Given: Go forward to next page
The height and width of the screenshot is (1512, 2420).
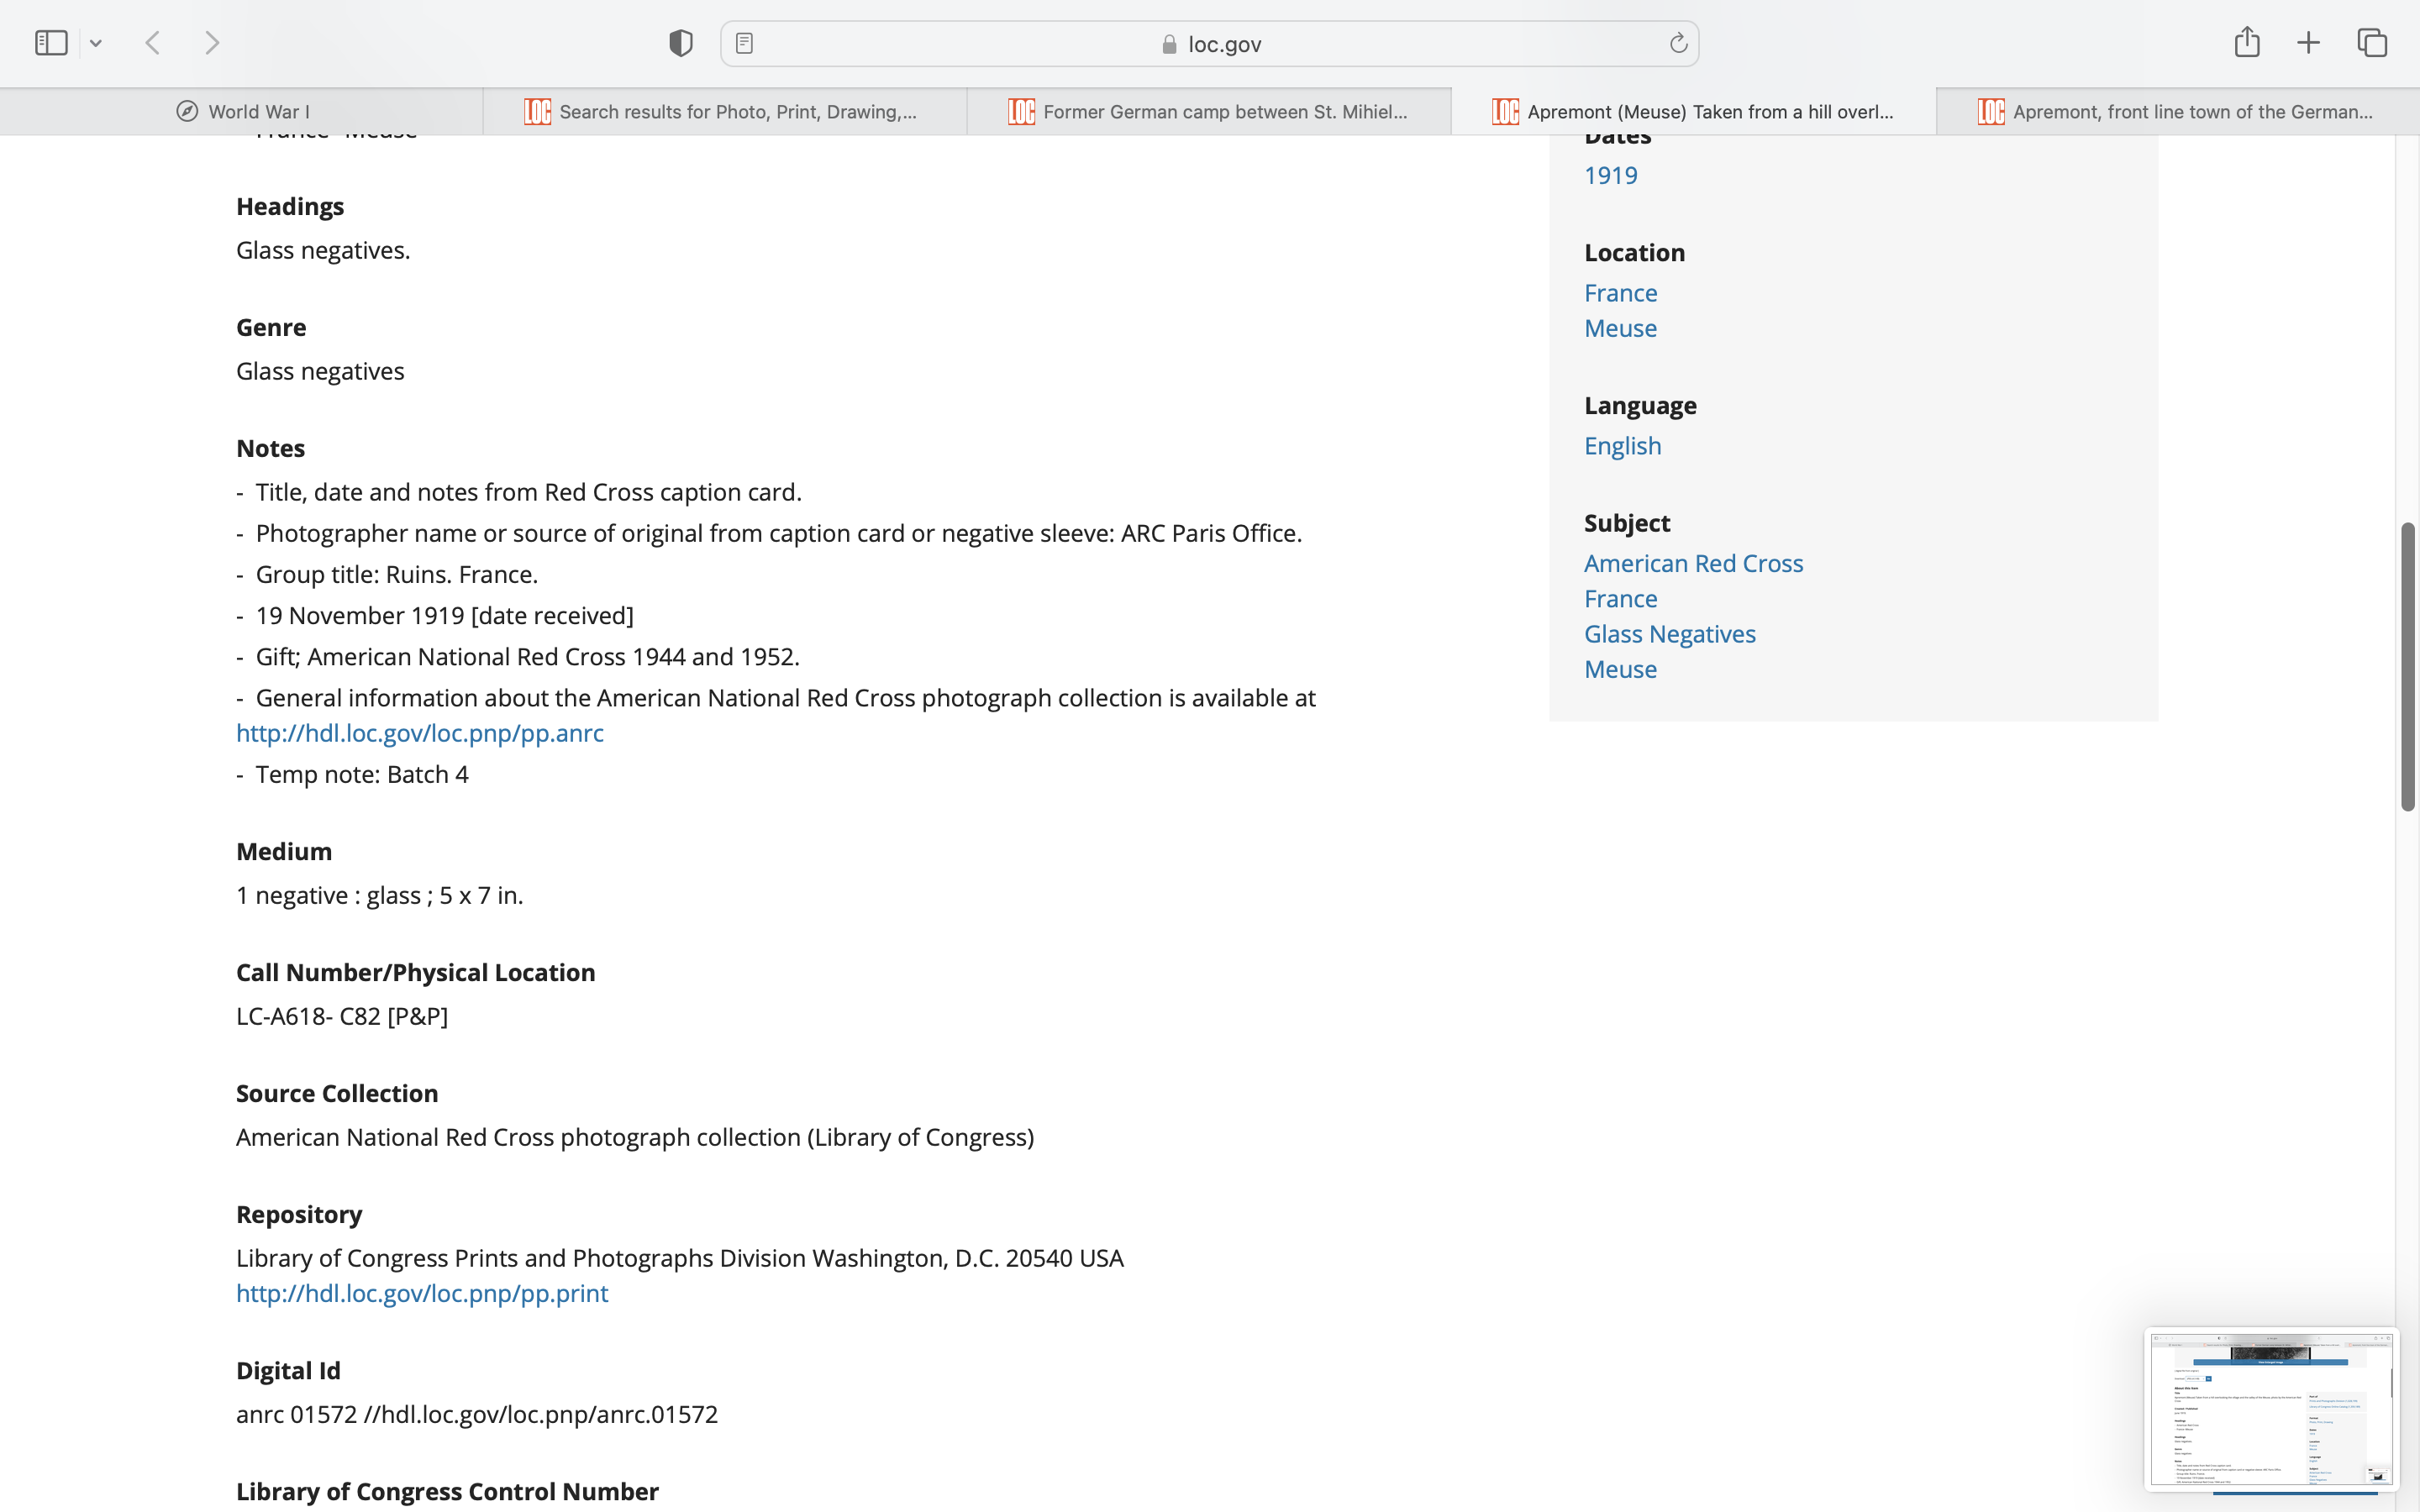Looking at the screenshot, I should click(212, 43).
